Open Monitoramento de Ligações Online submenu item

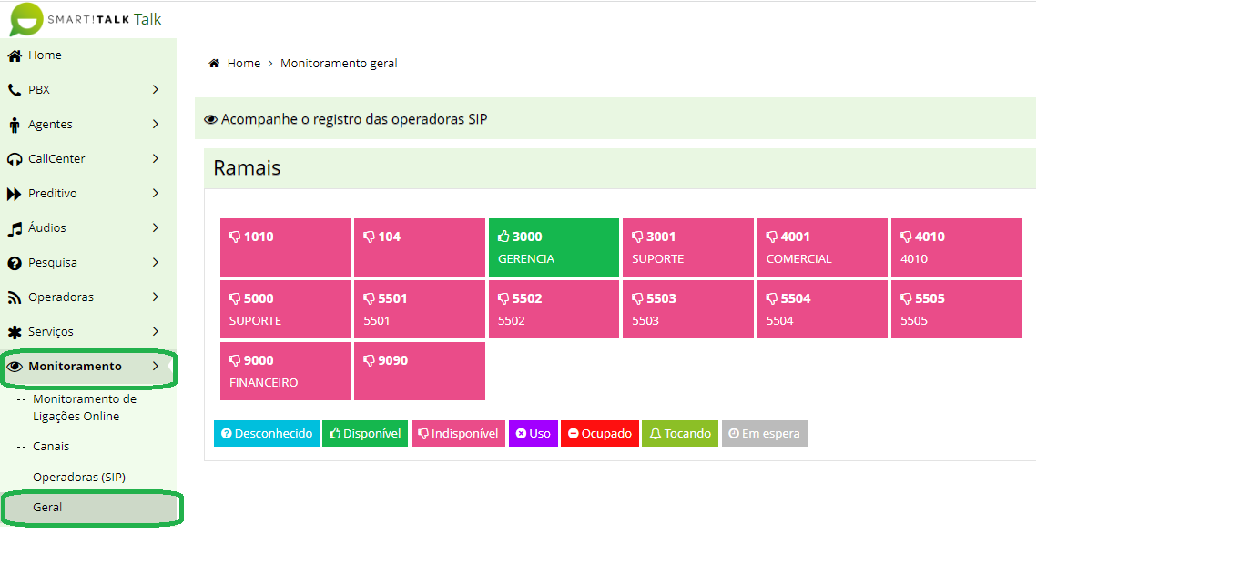pyautogui.click(x=85, y=408)
